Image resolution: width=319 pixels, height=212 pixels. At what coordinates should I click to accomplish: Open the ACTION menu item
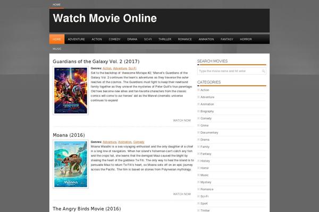coord(97,39)
